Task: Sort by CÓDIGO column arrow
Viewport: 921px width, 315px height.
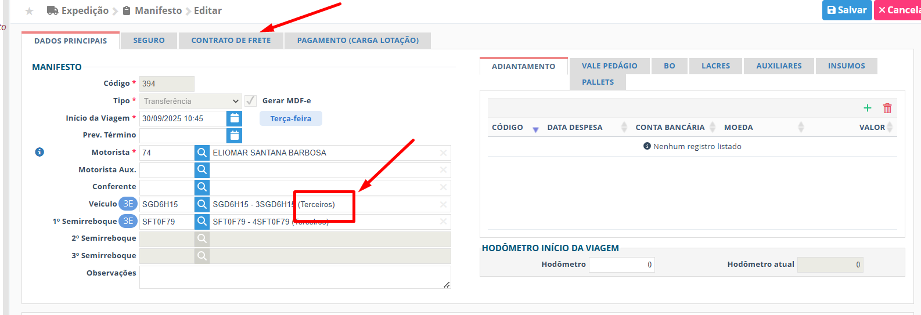Action: point(535,129)
